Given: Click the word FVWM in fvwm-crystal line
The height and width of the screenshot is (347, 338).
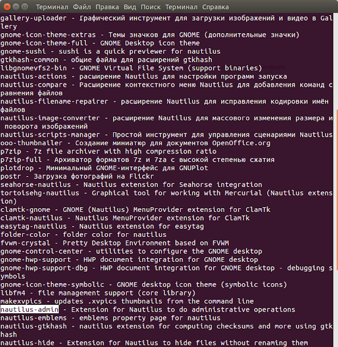Looking at the screenshot, I should 221,243.
